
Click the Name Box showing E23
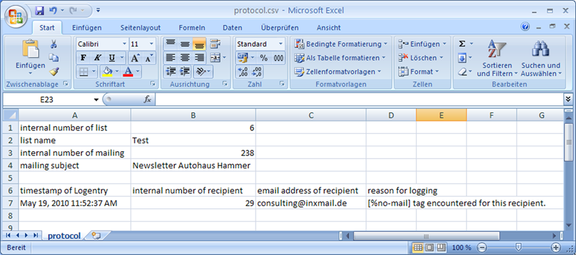pyautogui.click(x=52, y=100)
